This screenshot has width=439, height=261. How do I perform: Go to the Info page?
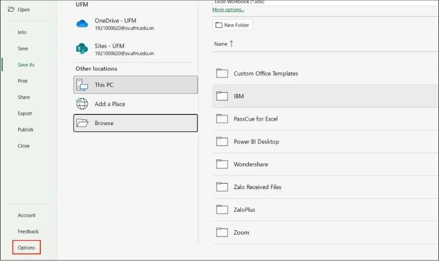coord(22,32)
